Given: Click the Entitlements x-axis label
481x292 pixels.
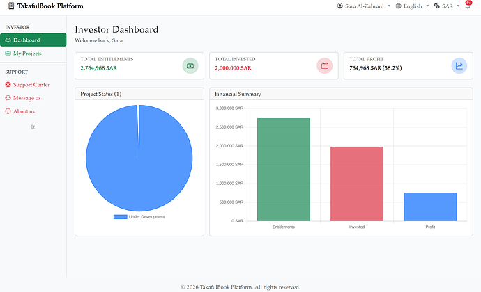Looking at the screenshot, I should point(284,227).
